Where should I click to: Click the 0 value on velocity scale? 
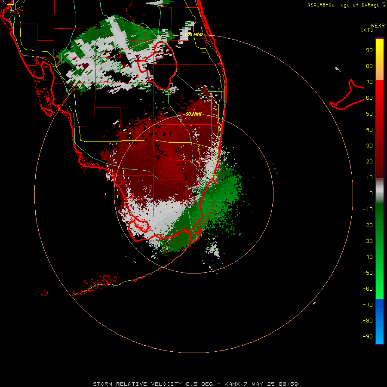(x=371, y=193)
